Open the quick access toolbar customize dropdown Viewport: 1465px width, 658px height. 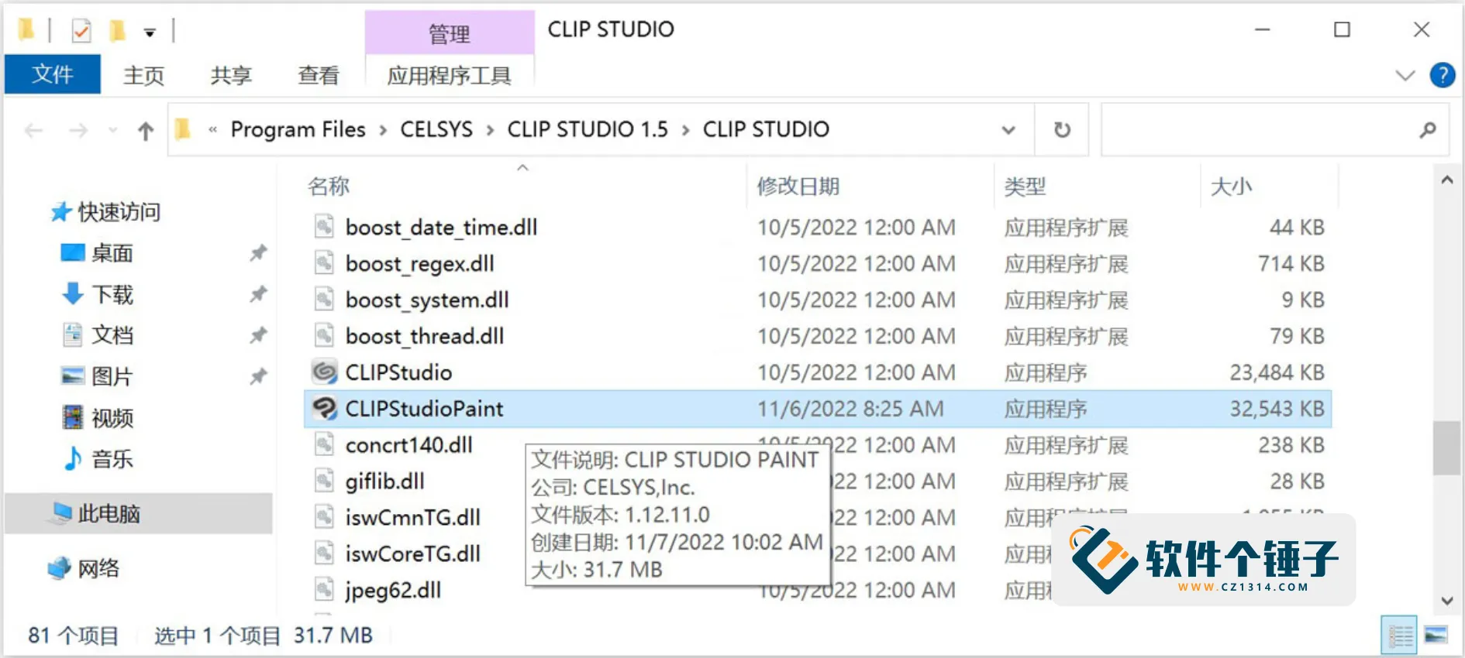(150, 33)
